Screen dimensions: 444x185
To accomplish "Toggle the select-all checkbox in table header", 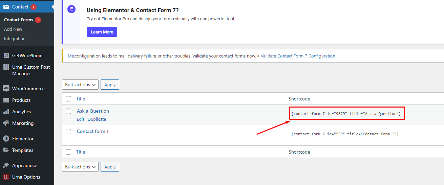I will tap(68, 99).
